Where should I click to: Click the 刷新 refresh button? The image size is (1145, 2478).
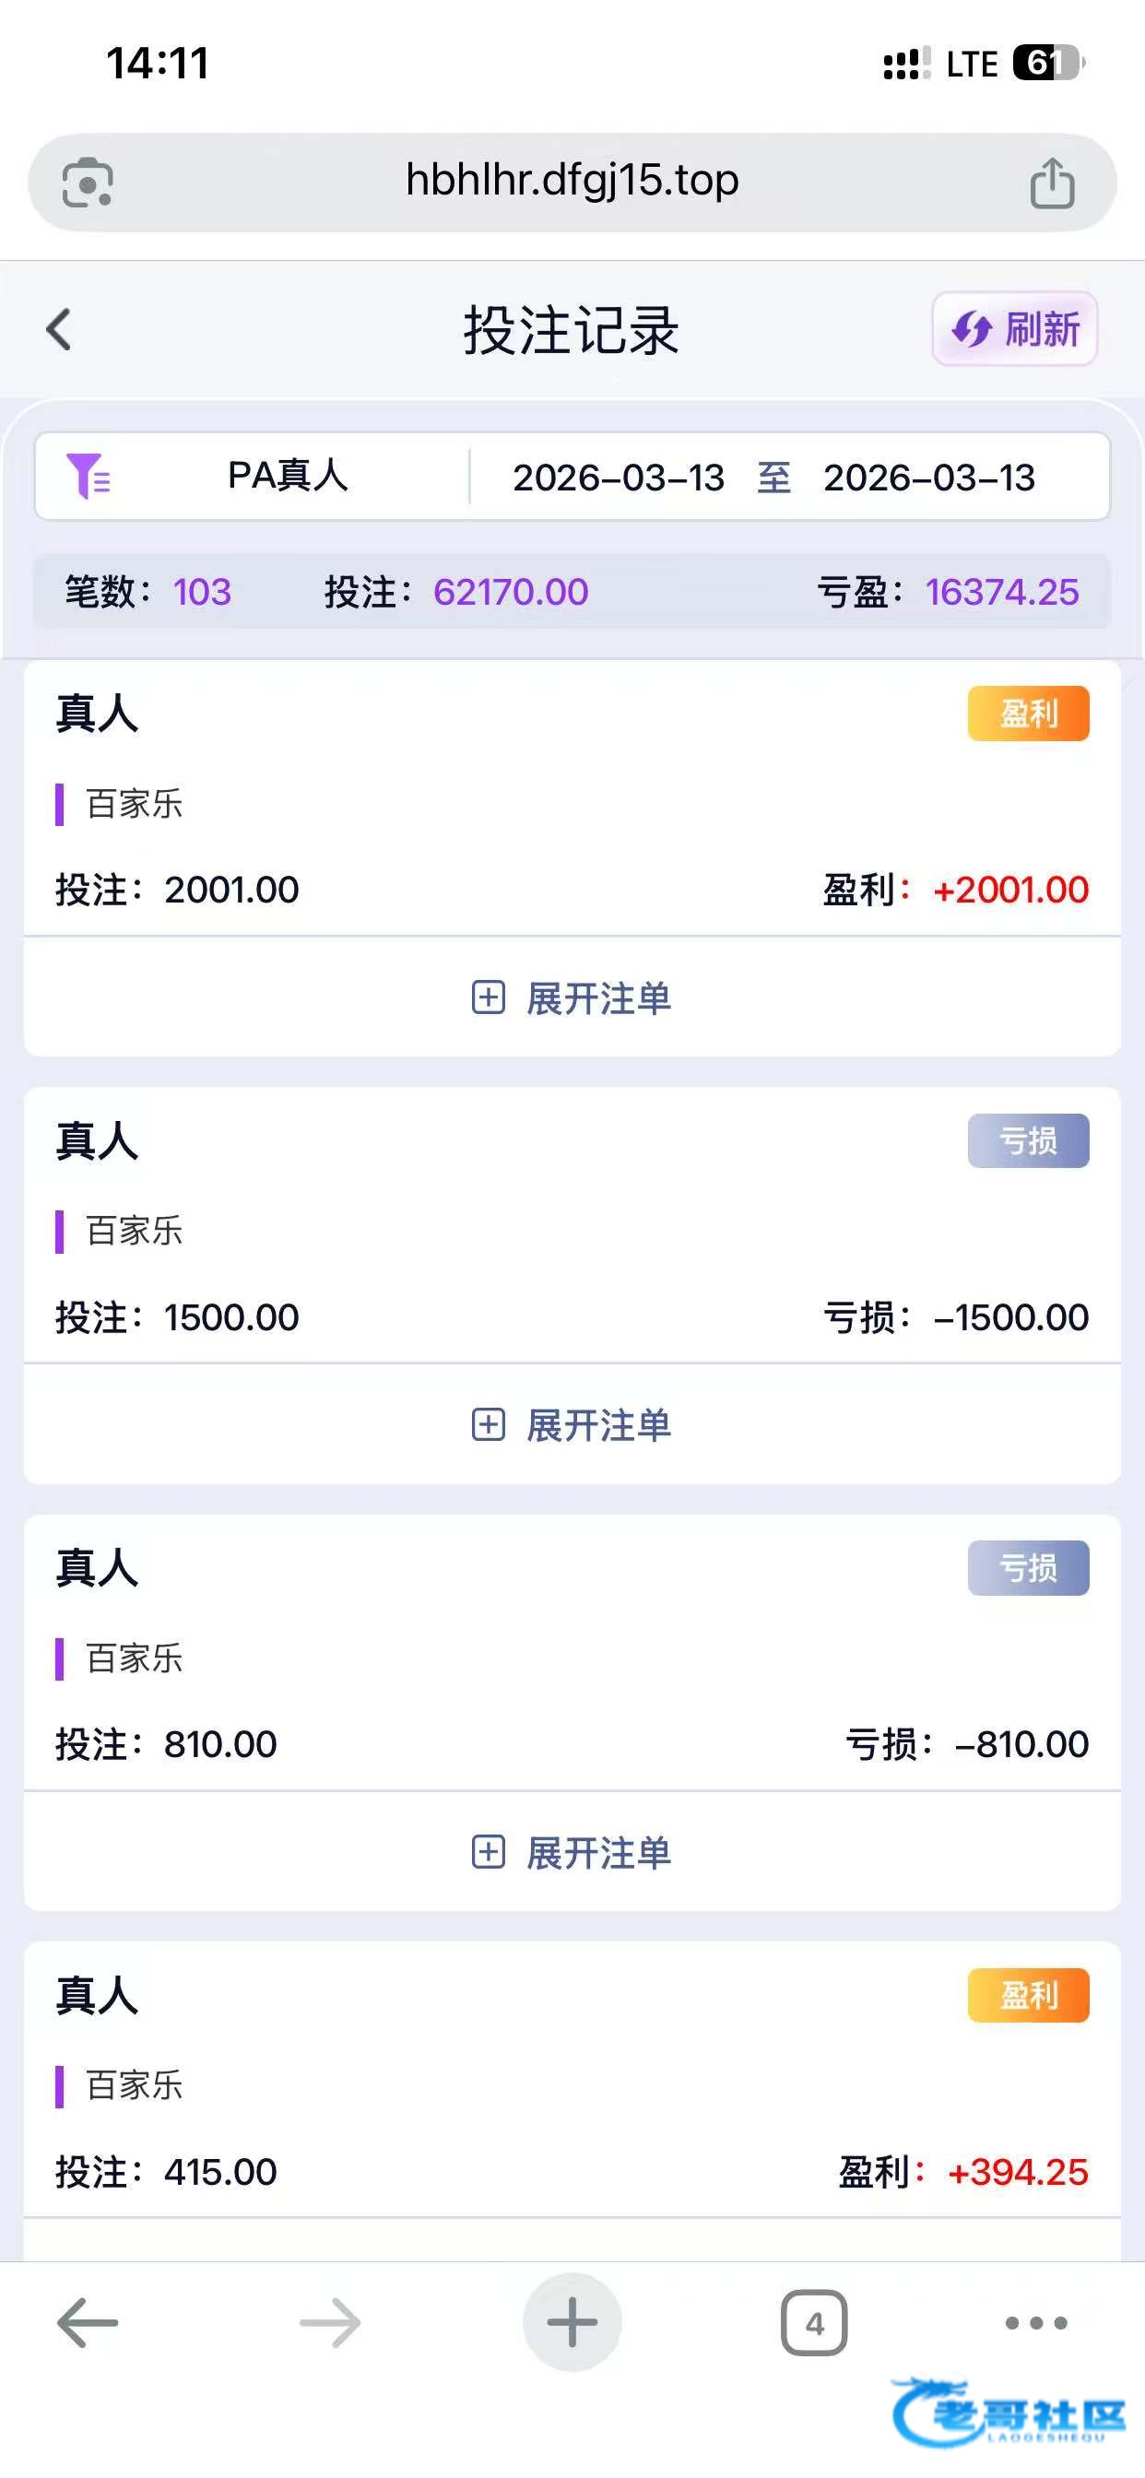[x=1015, y=329]
